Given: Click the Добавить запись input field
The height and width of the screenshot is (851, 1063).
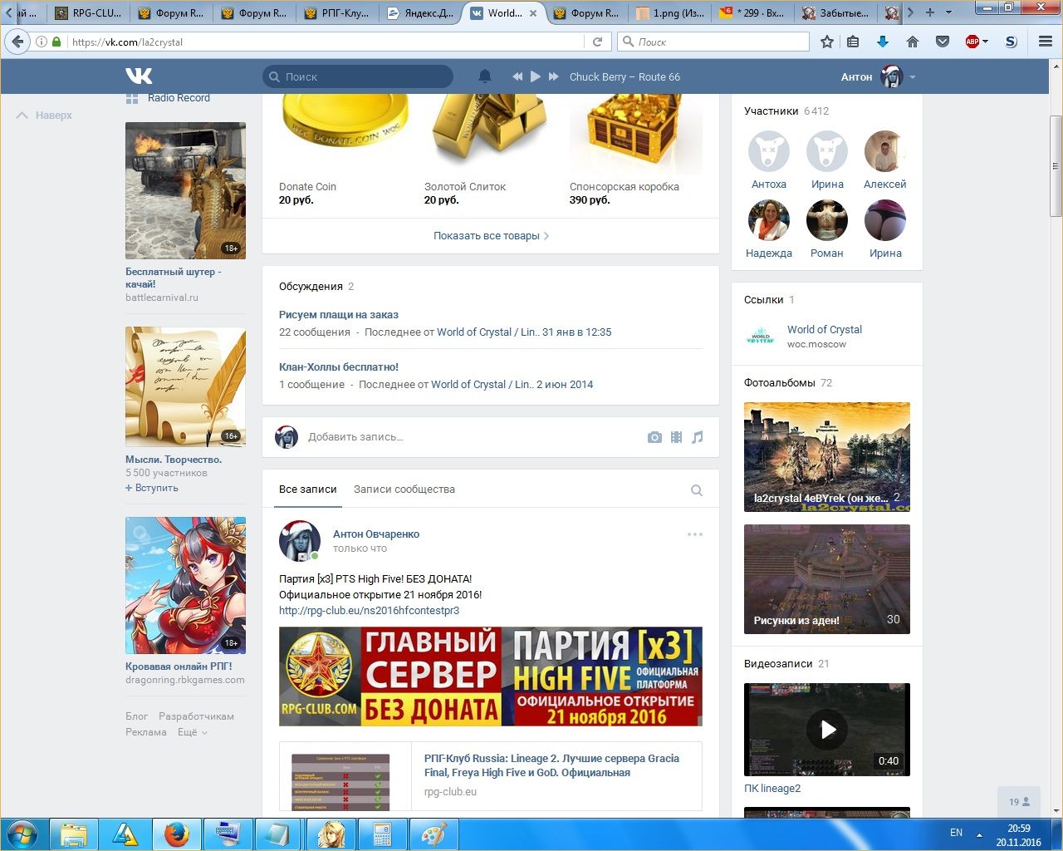Looking at the screenshot, I should 465,437.
